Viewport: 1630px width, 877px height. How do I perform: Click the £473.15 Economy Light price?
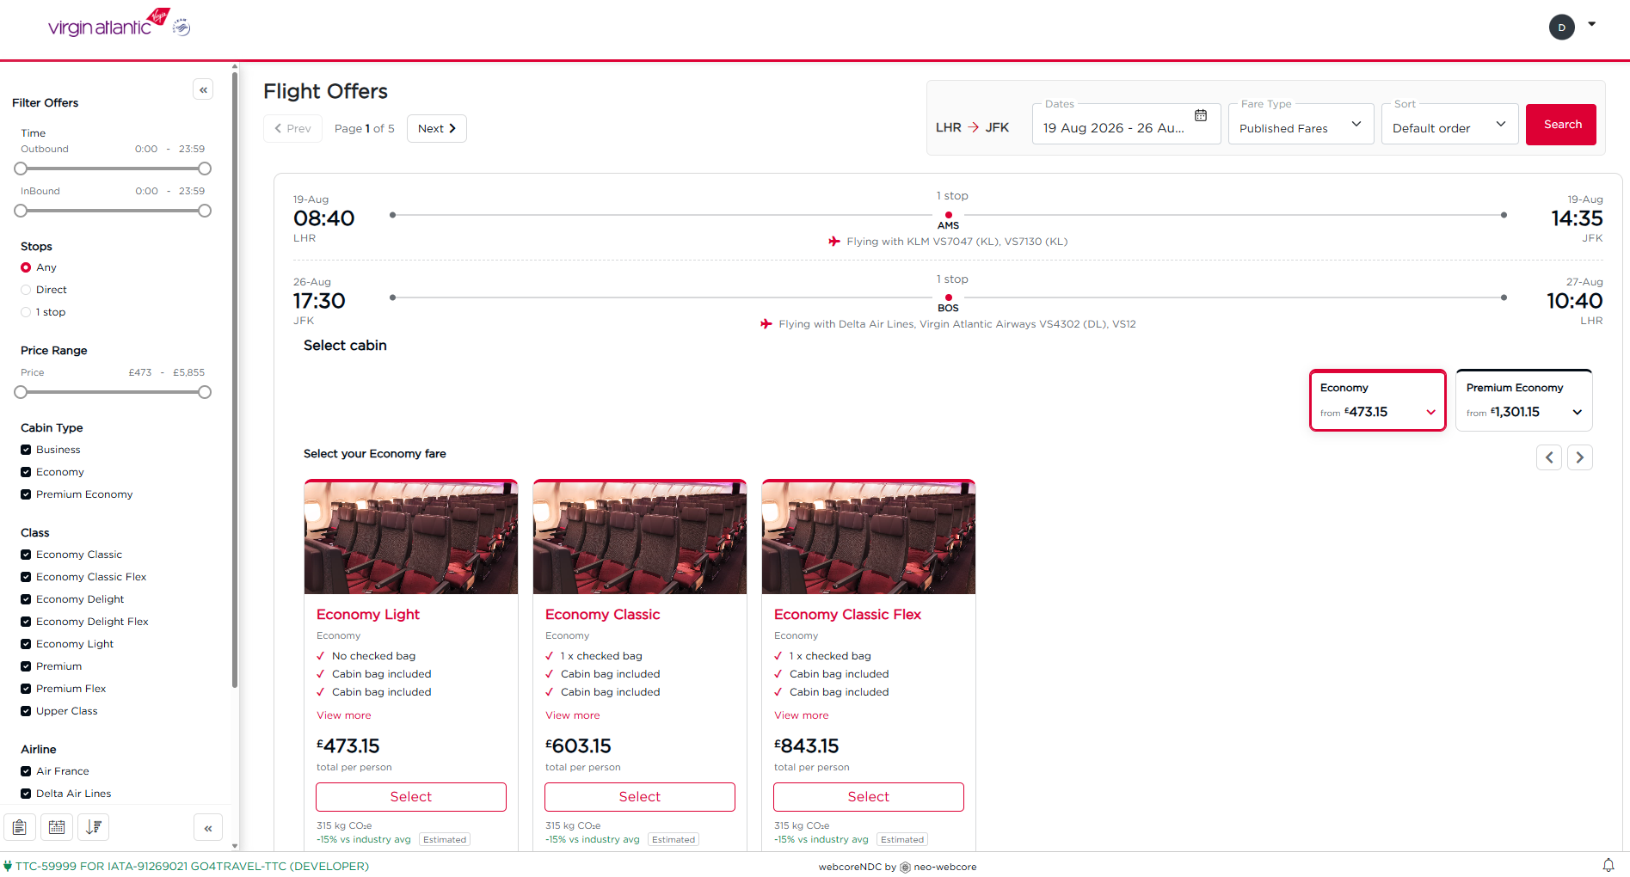click(348, 745)
